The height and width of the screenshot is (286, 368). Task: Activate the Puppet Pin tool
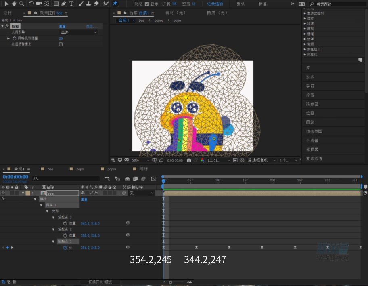pyautogui.click(x=115, y=4)
